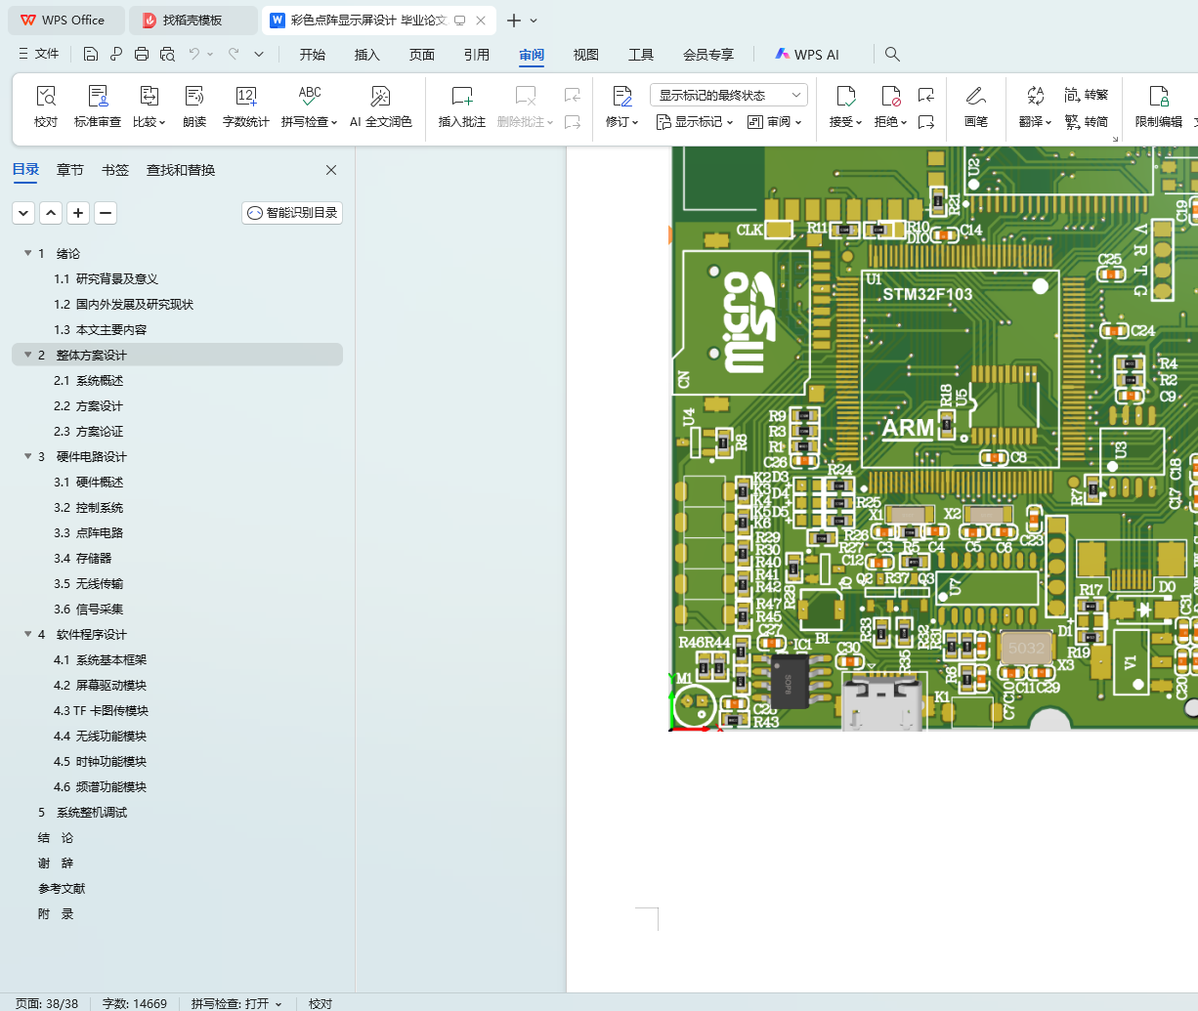
Task: Run 标准审查 standard review
Action: coord(98,106)
